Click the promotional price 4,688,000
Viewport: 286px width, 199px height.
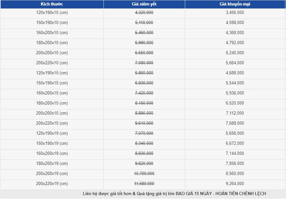235,73
